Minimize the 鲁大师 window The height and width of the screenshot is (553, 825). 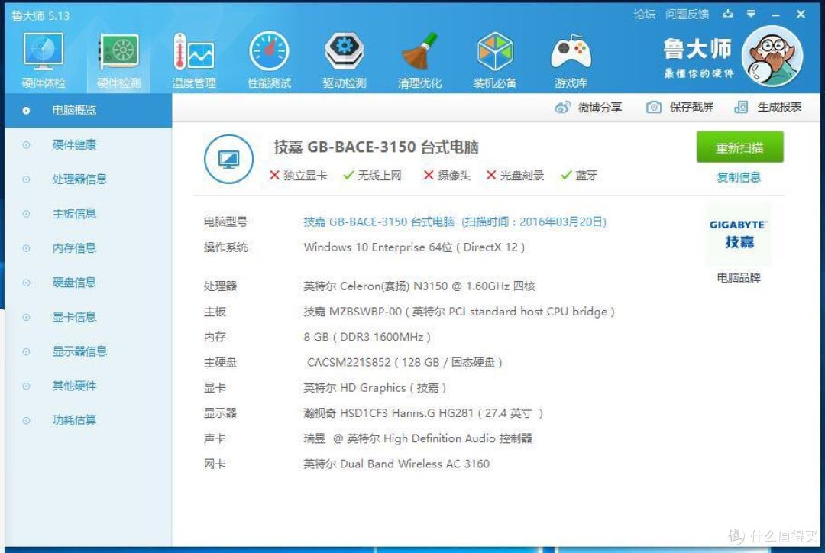775,15
